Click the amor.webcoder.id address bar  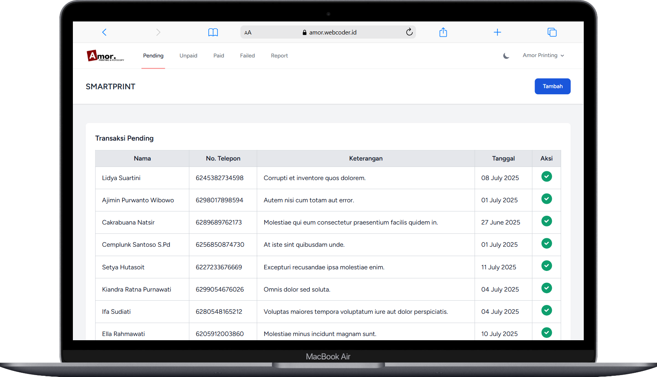click(328, 32)
